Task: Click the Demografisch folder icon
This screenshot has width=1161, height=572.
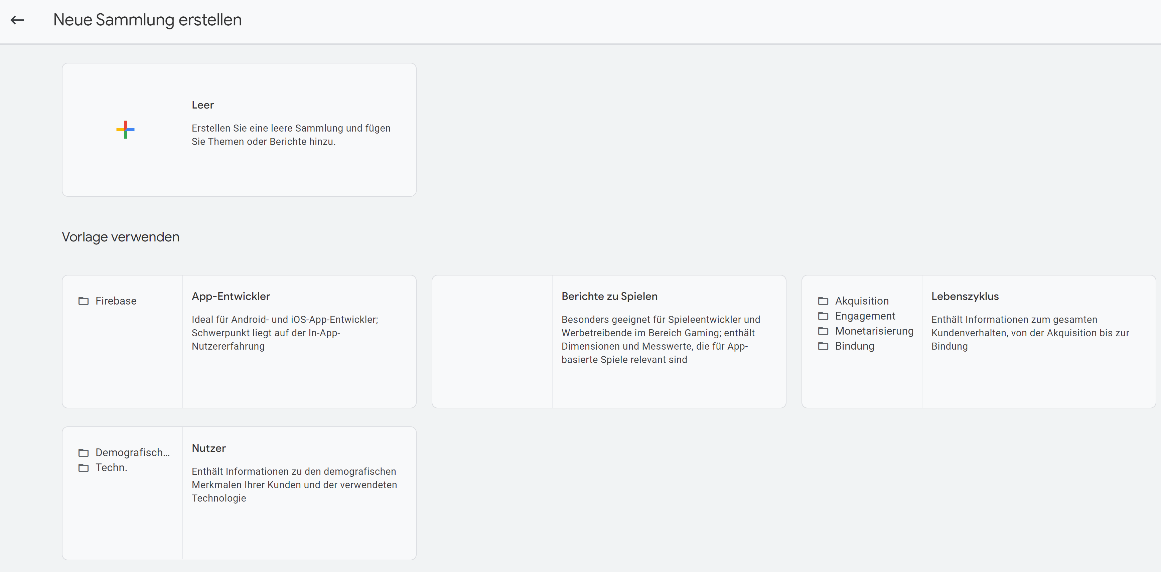Action: 84,453
